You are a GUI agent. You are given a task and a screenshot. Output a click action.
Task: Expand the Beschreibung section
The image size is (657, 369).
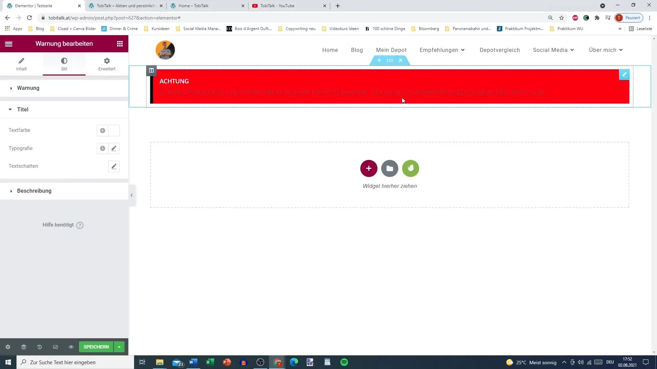click(x=34, y=191)
